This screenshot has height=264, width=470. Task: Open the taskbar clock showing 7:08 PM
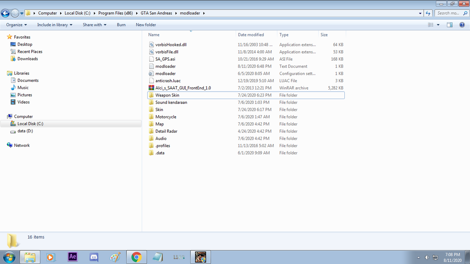(x=452, y=257)
